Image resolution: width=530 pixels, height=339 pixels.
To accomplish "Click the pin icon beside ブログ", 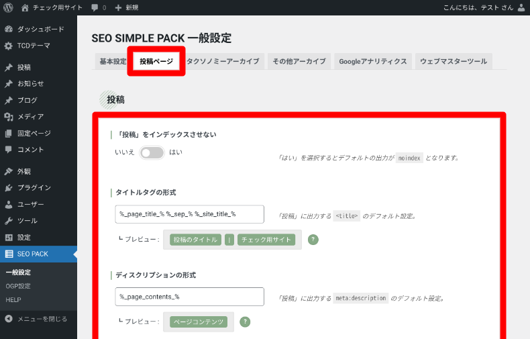I will [x=9, y=100].
